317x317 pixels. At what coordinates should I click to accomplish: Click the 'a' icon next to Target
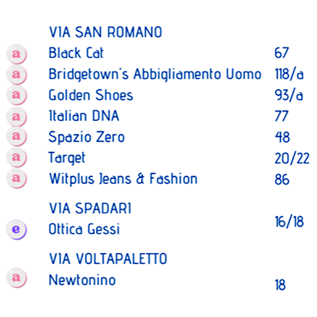pyautogui.click(x=17, y=157)
